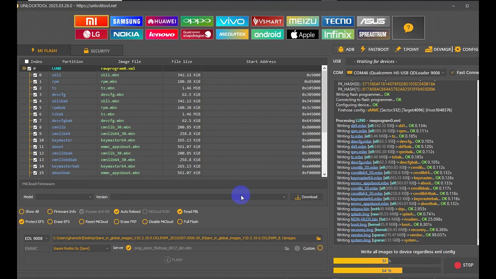
Task: Browse images folder with folder icon
Action: 319,238
